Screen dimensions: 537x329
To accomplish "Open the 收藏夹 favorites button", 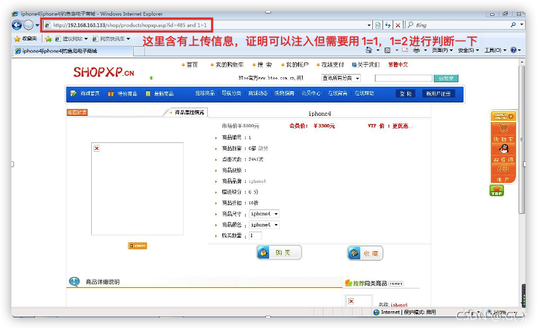I will tap(26, 39).
